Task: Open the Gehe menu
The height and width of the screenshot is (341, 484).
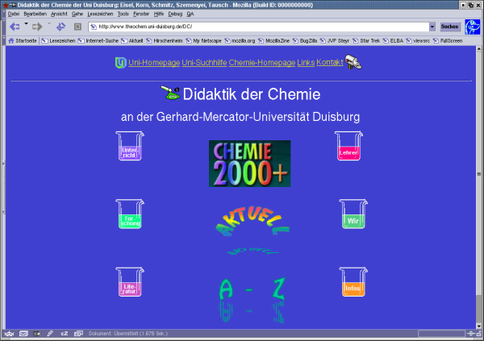Action: pyautogui.click(x=77, y=14)
